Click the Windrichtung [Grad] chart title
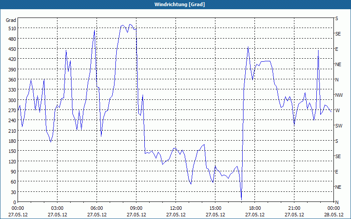Viewport: 351px width, 219px height. click(179, 4)
